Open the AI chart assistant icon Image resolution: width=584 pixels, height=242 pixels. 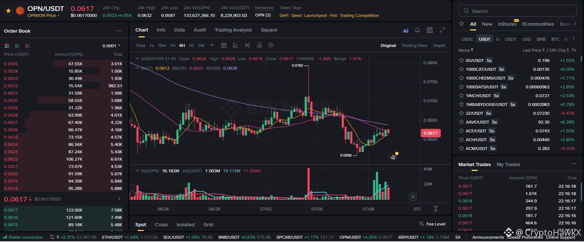coord(406,30)
